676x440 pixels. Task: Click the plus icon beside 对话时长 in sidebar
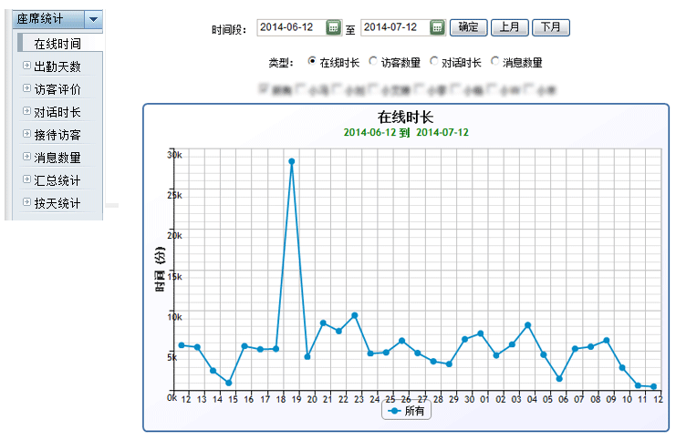26,111
